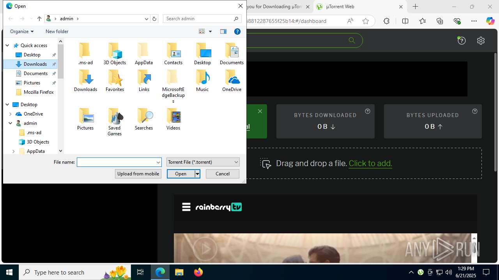Expand OneDrive tree node
Image resolution: width=499 pixels, height=280 pixels.
tap(11, 114)
